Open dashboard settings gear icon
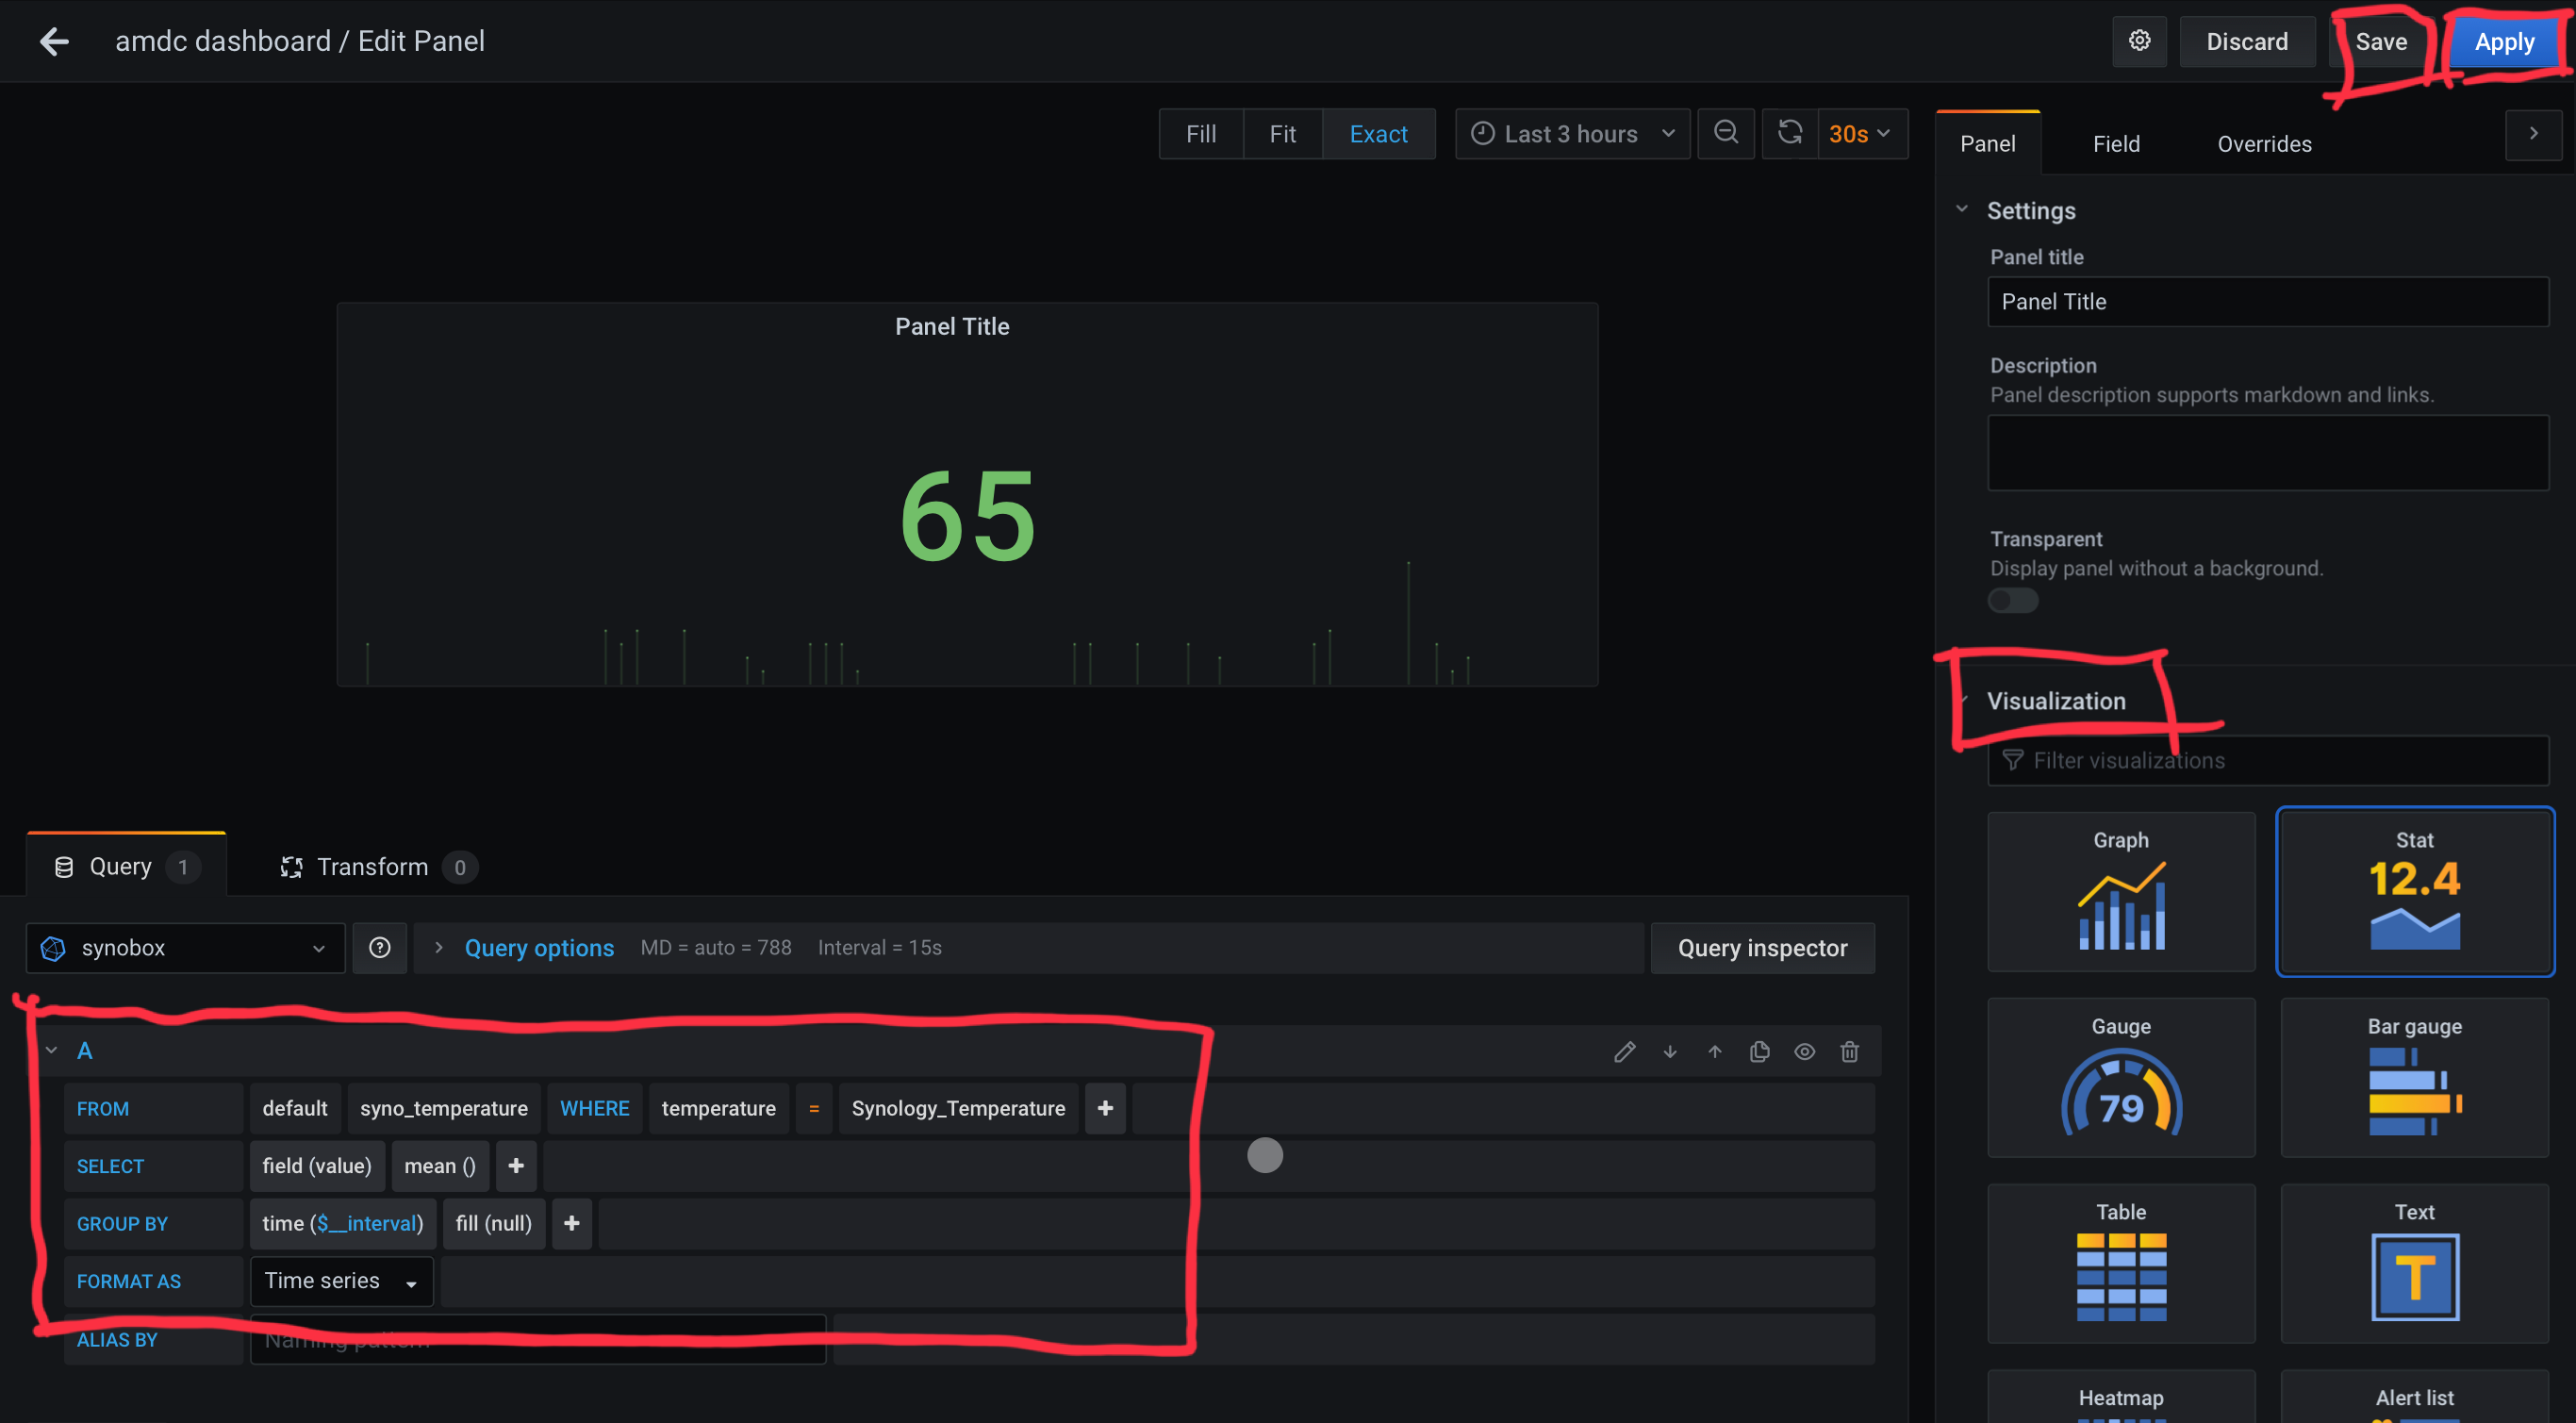 point(2139,41)
